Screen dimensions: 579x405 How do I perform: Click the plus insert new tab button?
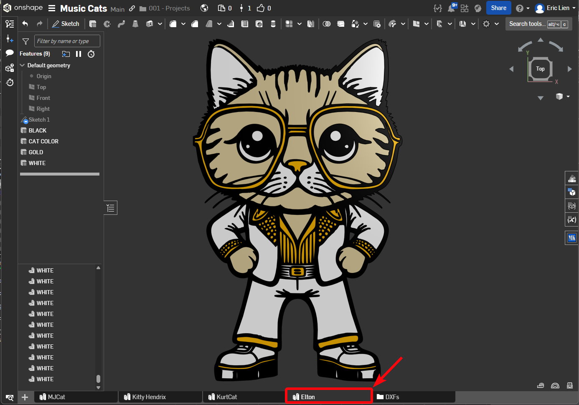[25, 397]
